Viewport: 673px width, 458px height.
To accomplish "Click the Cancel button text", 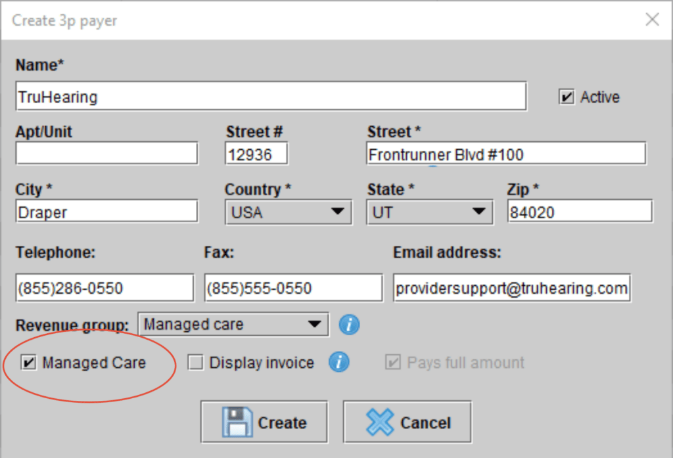I will click(425, 423).
